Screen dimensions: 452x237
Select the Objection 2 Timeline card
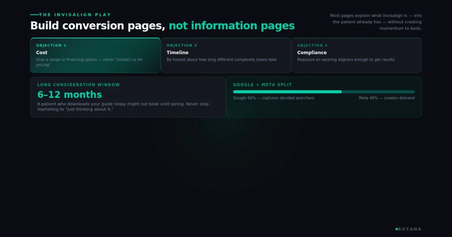point(226,55)
